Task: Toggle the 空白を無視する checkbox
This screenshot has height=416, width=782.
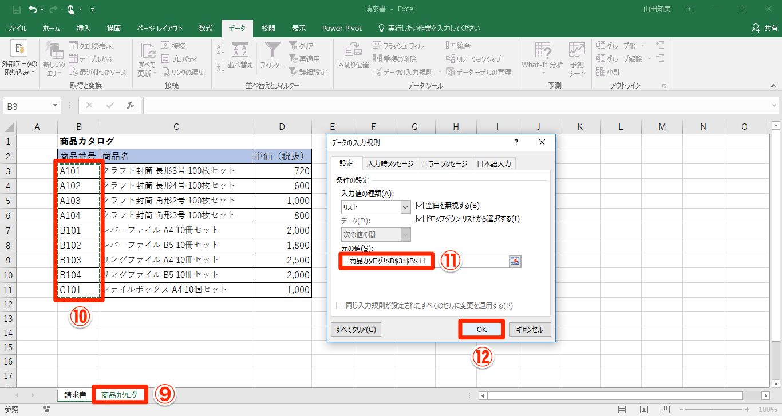Action: (x=420, y=206)
